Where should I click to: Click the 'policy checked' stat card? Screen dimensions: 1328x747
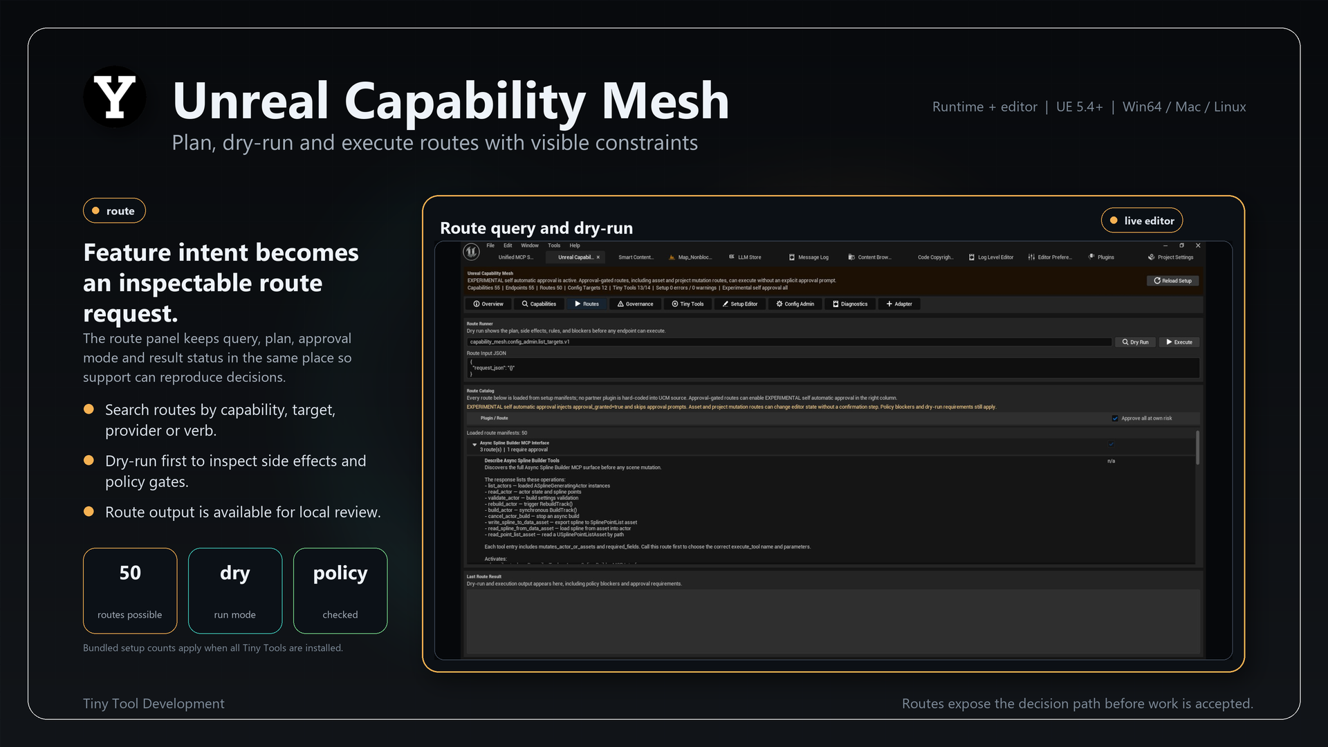[340, 591]
